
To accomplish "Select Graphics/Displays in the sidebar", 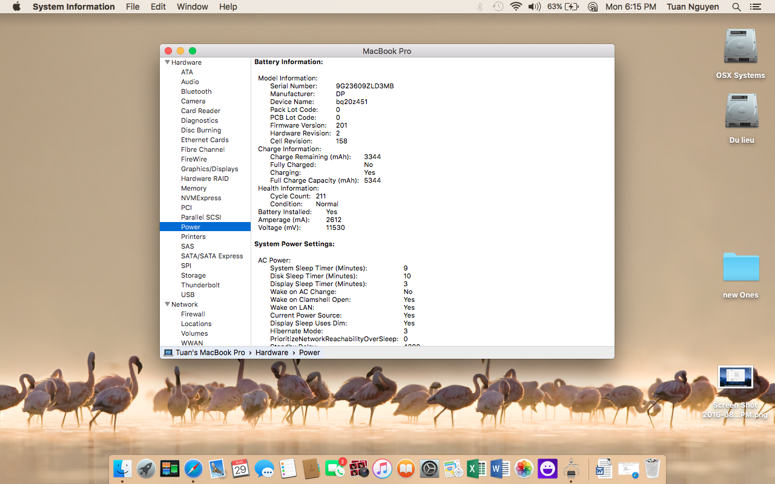I will [x=209, y=169].
